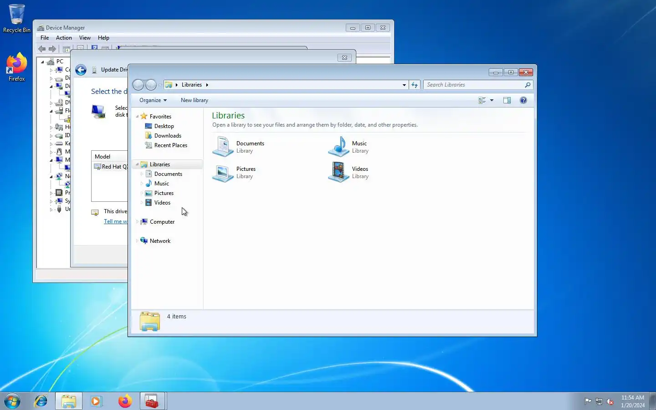Expand the Computer node in navigation pane
Screen dimensions: 656x410
(x=137, y=222)
